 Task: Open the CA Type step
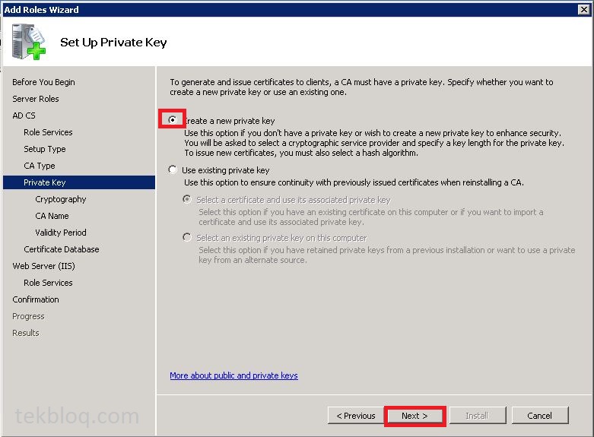(40, 166)
